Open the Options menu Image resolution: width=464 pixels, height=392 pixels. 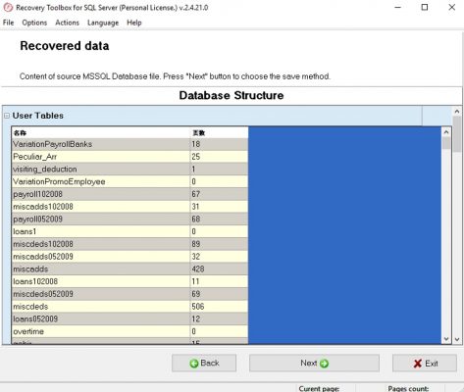[34, 23]
